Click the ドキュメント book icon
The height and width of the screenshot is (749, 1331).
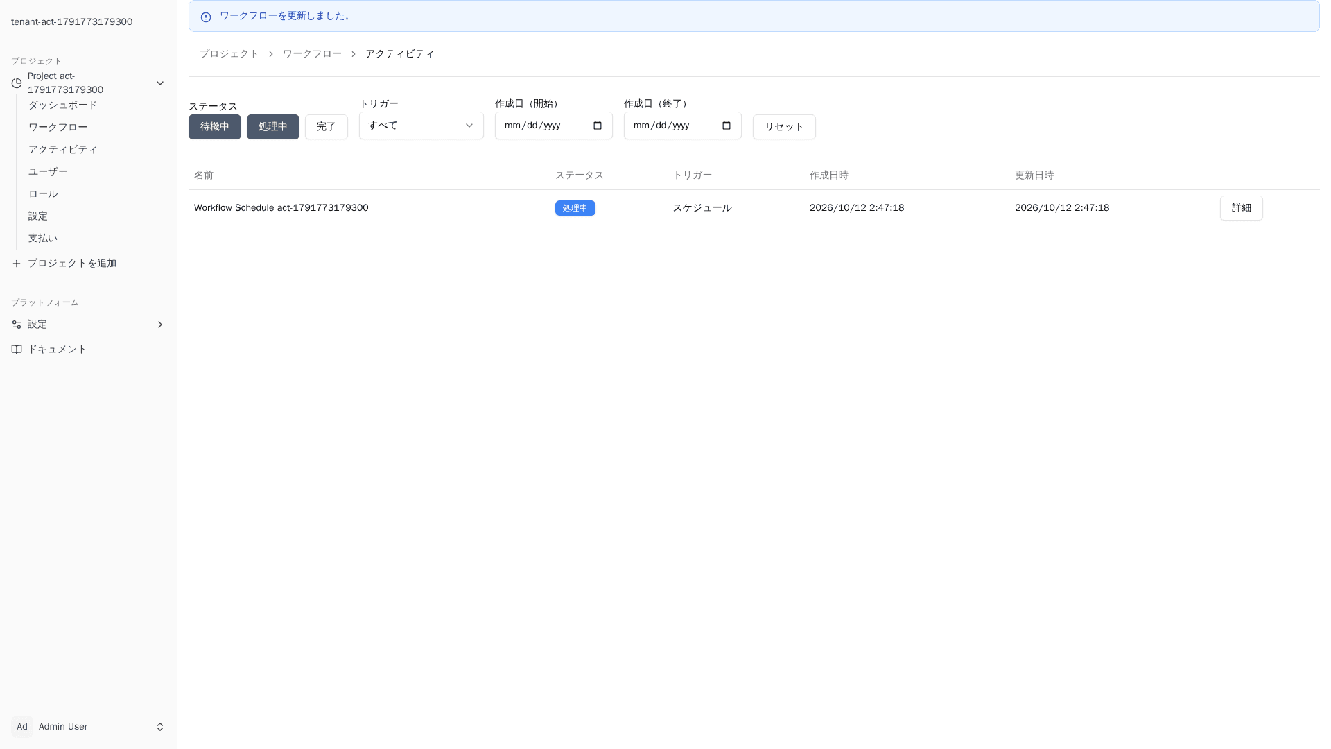click(x=17, y=350)
